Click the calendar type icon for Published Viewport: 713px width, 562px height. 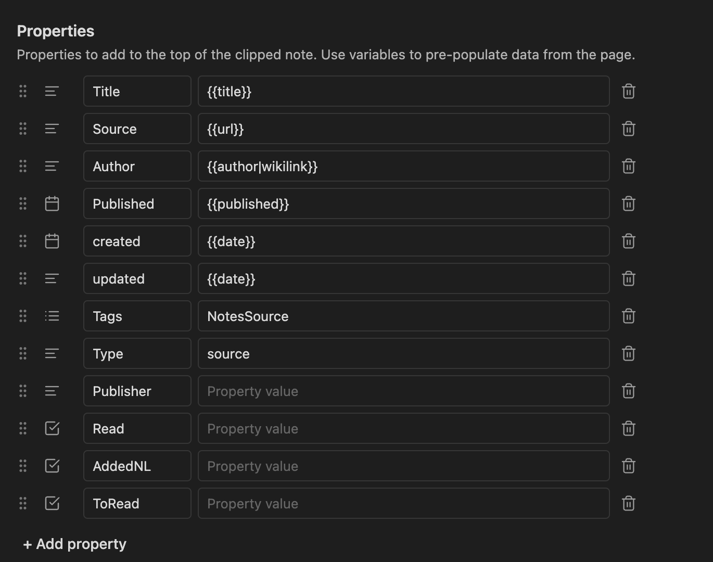52,203
